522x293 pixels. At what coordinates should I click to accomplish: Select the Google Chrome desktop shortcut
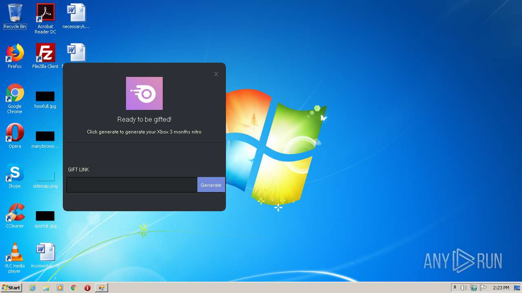[x=15, y=98]
